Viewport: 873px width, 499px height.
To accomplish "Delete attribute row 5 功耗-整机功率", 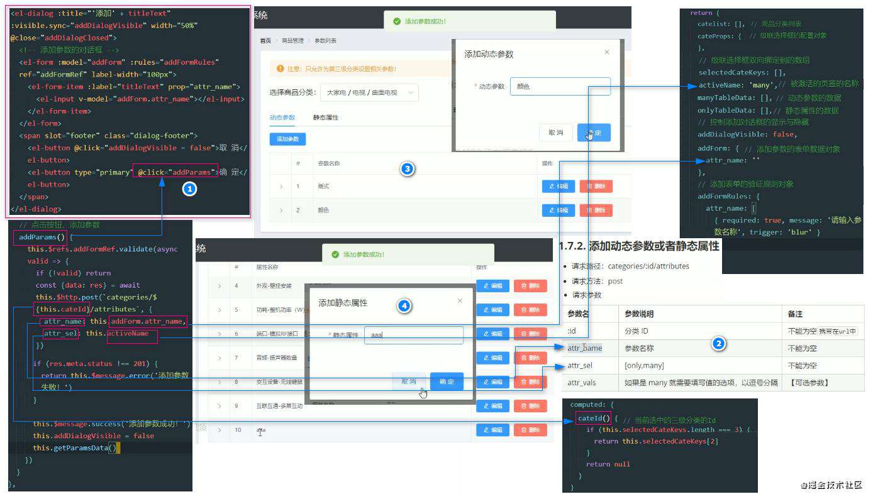I will coord(530,310).
